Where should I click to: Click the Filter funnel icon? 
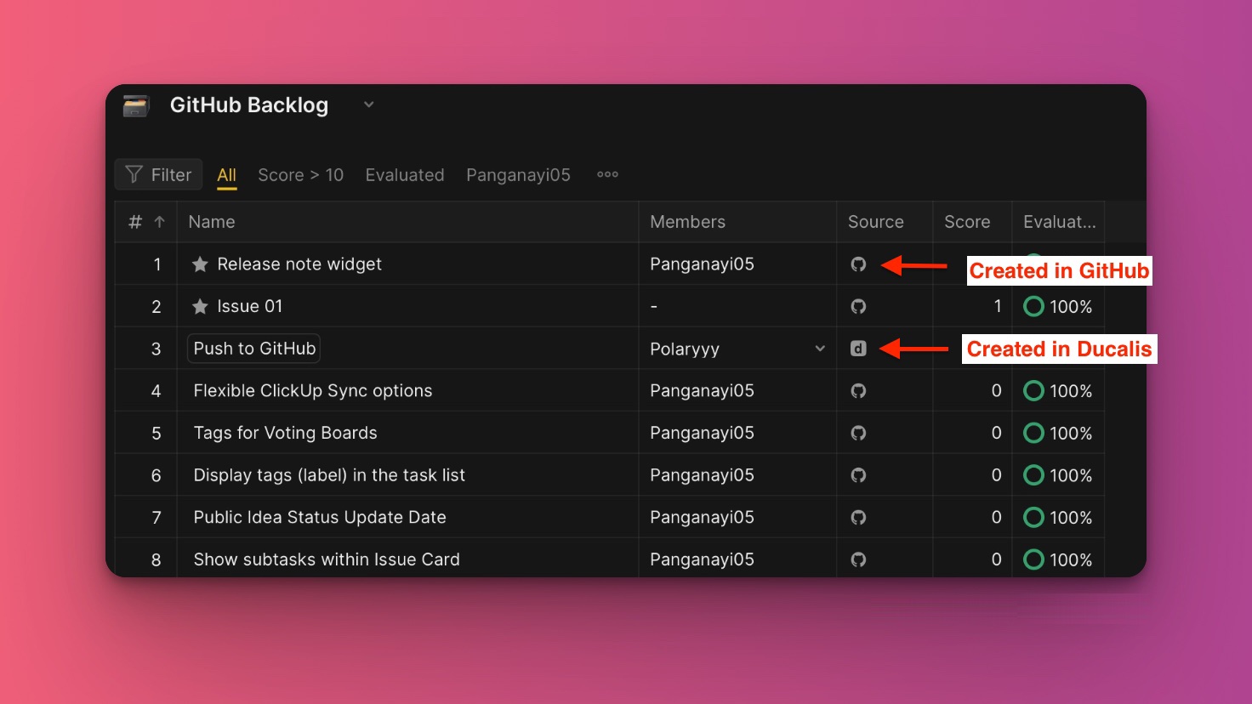[134, 174]
